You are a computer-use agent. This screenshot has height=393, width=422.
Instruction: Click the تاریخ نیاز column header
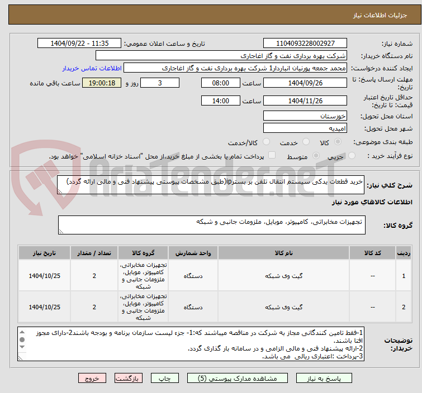(44, 253)
